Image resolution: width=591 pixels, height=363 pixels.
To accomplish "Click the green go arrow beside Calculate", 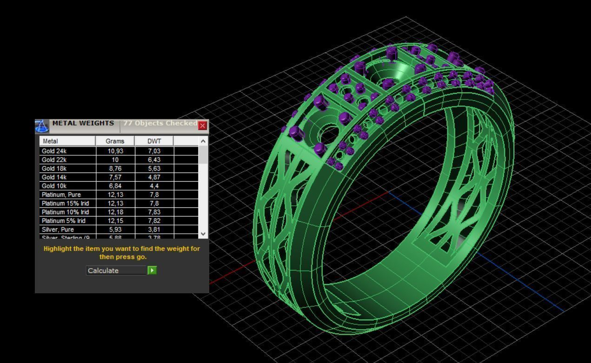I will 152,271.
